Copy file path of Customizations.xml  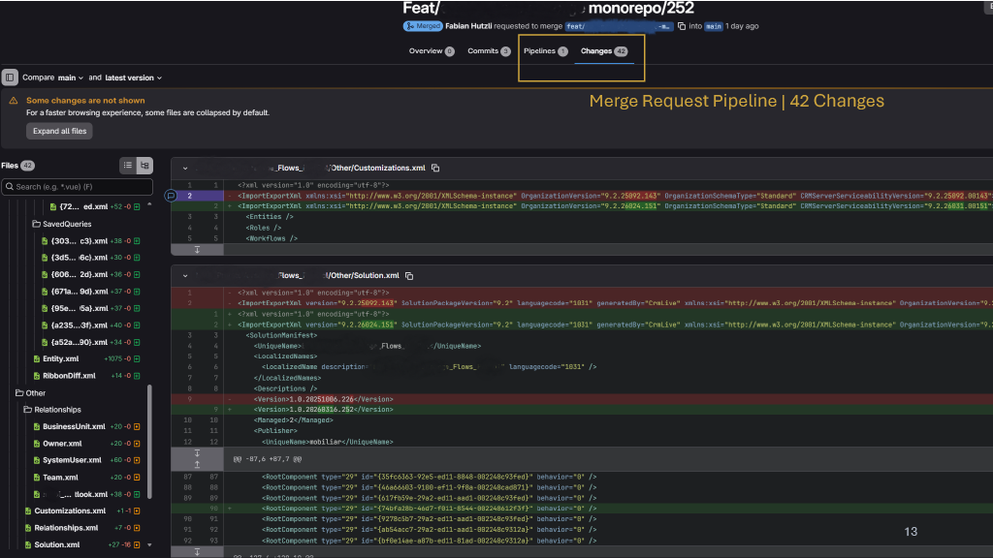coord(435,168)
